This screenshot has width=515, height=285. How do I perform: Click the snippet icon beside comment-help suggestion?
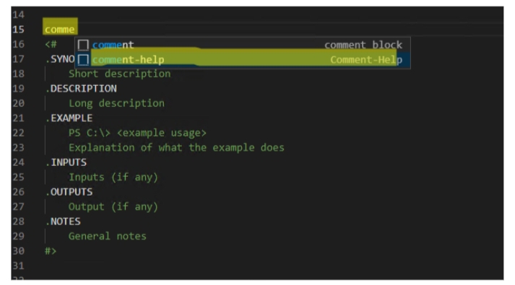pos(83,60)
